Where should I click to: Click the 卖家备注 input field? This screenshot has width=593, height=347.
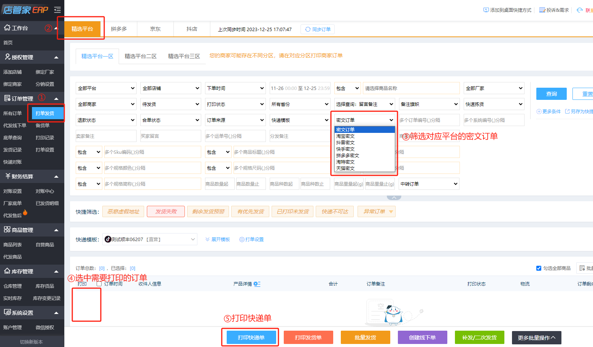tap(106, 136)
